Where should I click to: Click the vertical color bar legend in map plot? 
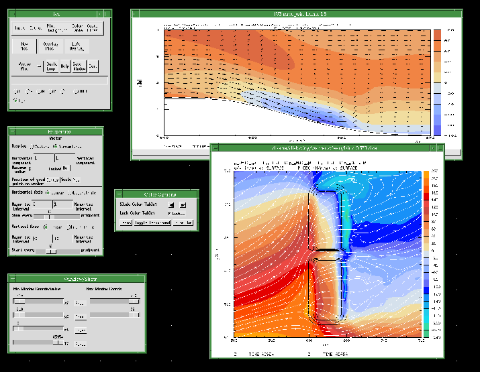coord(426,253)
